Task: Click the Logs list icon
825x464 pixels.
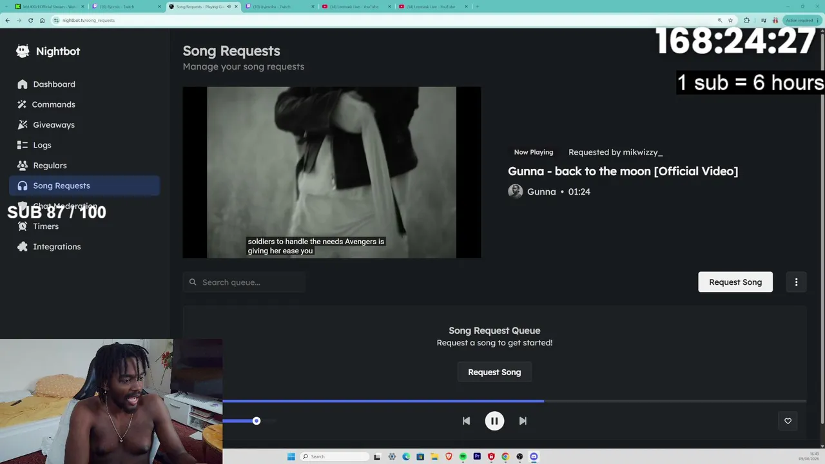Action: click(x=23, y=145)
